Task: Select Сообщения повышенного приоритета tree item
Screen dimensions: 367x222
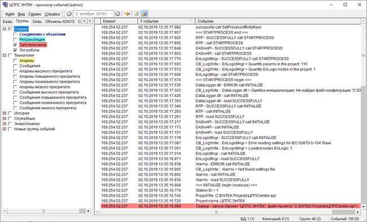Action: click(53, 97)
